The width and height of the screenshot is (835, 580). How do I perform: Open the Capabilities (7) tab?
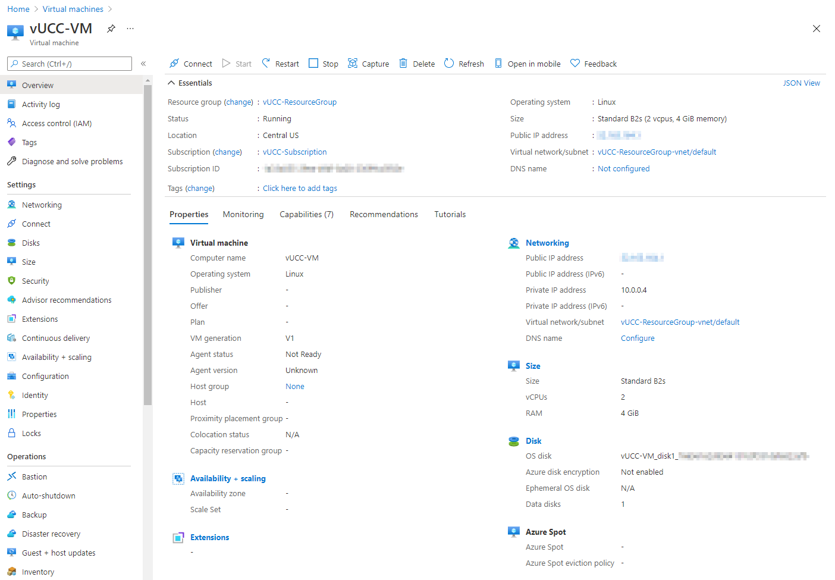coord(306,214)
